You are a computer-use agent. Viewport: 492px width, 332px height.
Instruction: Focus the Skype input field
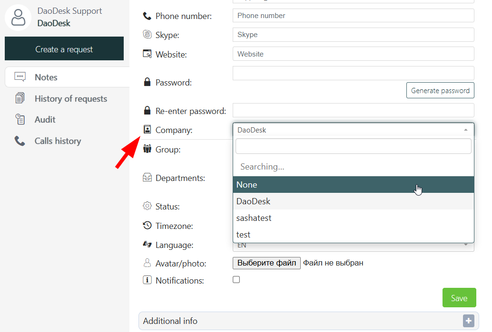[x=354, y=35]
